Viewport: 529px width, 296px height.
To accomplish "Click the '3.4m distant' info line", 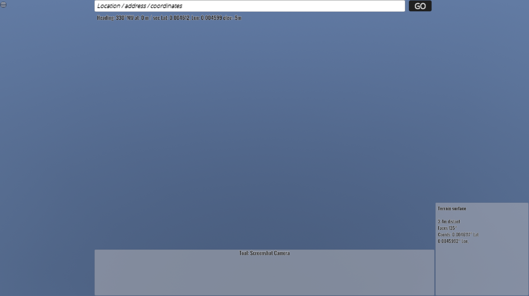I will click(x=449, y=222).
